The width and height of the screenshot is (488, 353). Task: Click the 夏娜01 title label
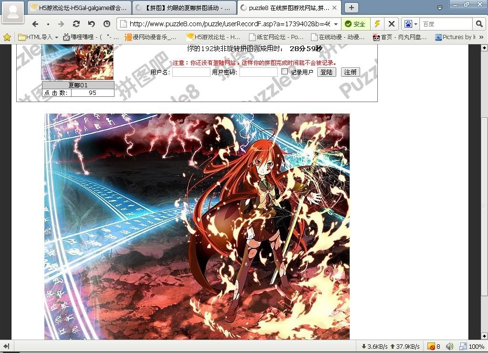pyautogui.click(x=78, y=85)
